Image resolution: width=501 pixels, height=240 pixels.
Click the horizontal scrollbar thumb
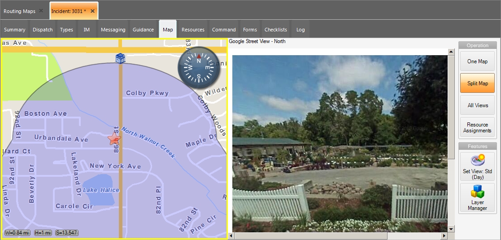click(311, 236)
